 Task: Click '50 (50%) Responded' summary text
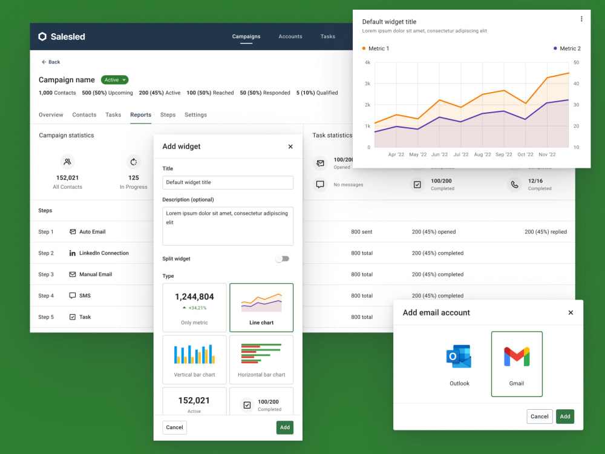[x=265, y=93]
